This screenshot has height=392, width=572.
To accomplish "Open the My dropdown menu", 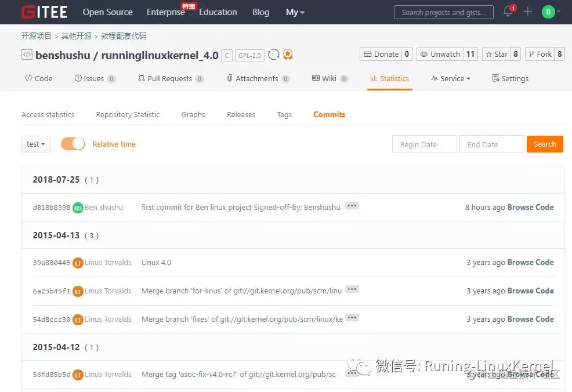I will [295, 12].
